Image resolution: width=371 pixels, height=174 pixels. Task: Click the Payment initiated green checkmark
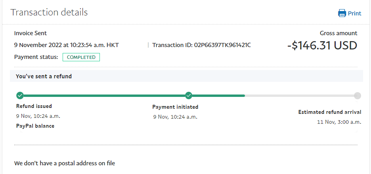coord(189,95)
